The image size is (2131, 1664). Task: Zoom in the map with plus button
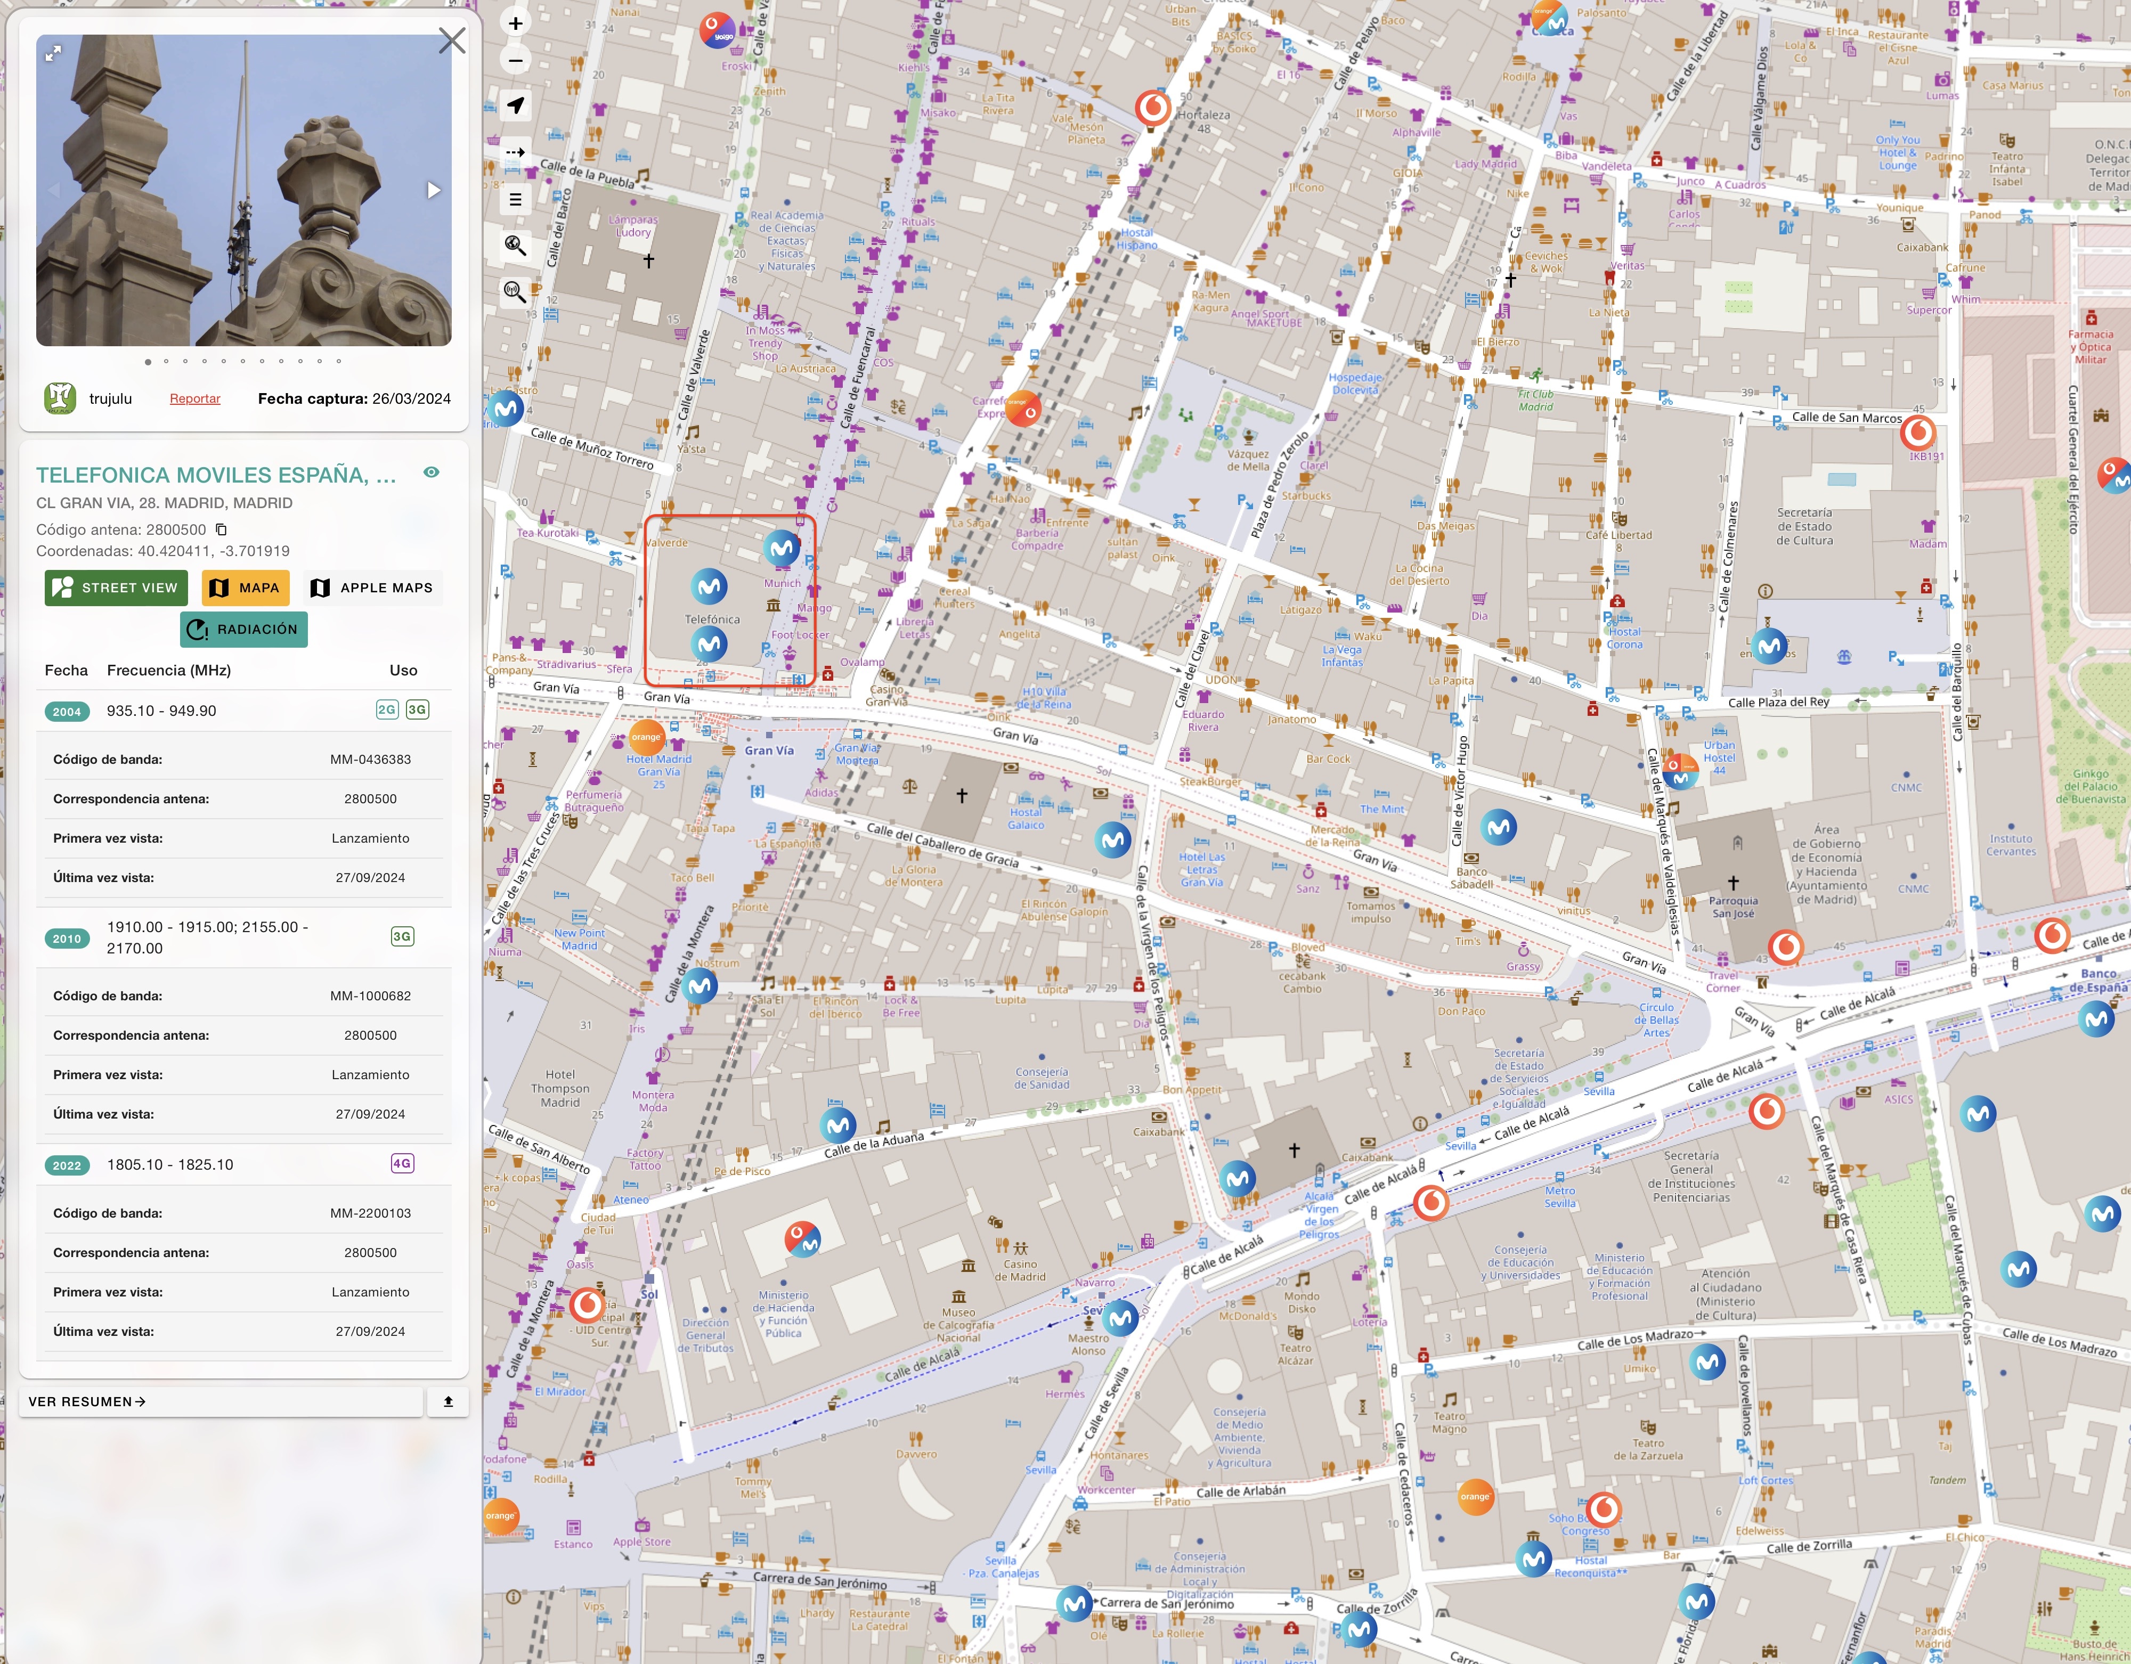click(x=515, y=23)
